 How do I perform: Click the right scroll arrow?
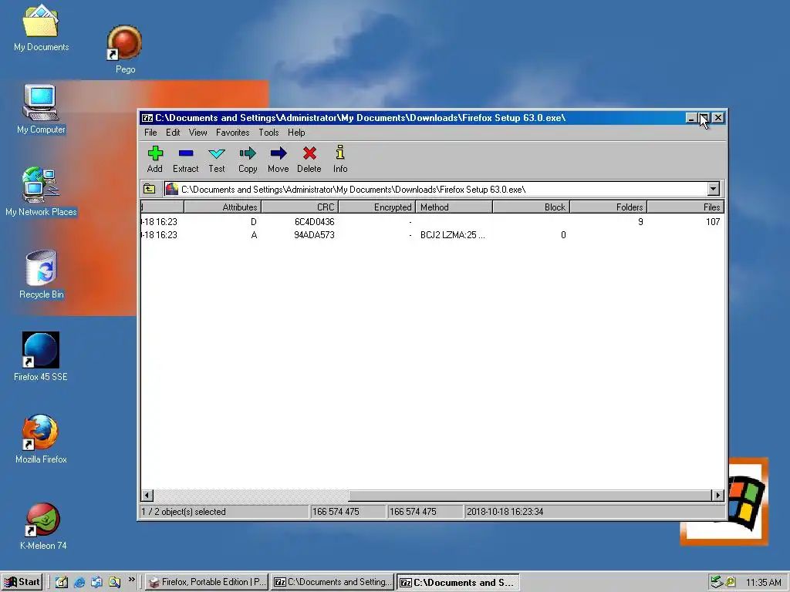coord(718,496)
